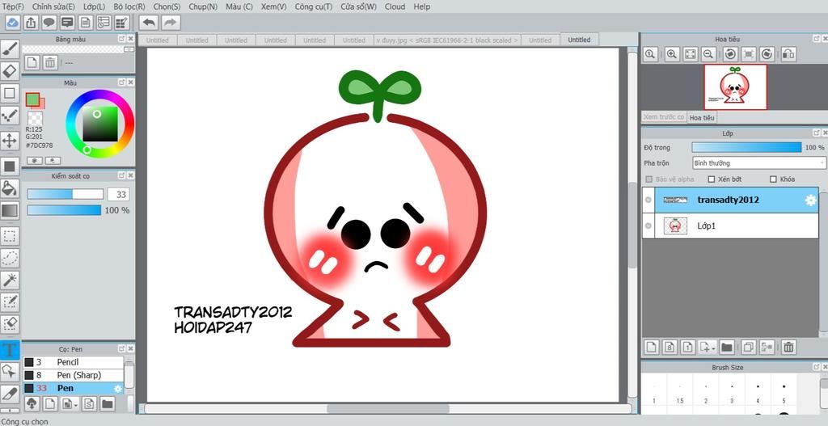Select the transparent color swatch
Image resolution: width=828 pixels, height=426 pixels.
[35, 118]
